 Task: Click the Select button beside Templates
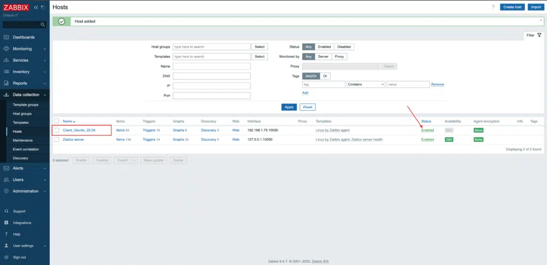pyautogui.click(x=260, y=57)
